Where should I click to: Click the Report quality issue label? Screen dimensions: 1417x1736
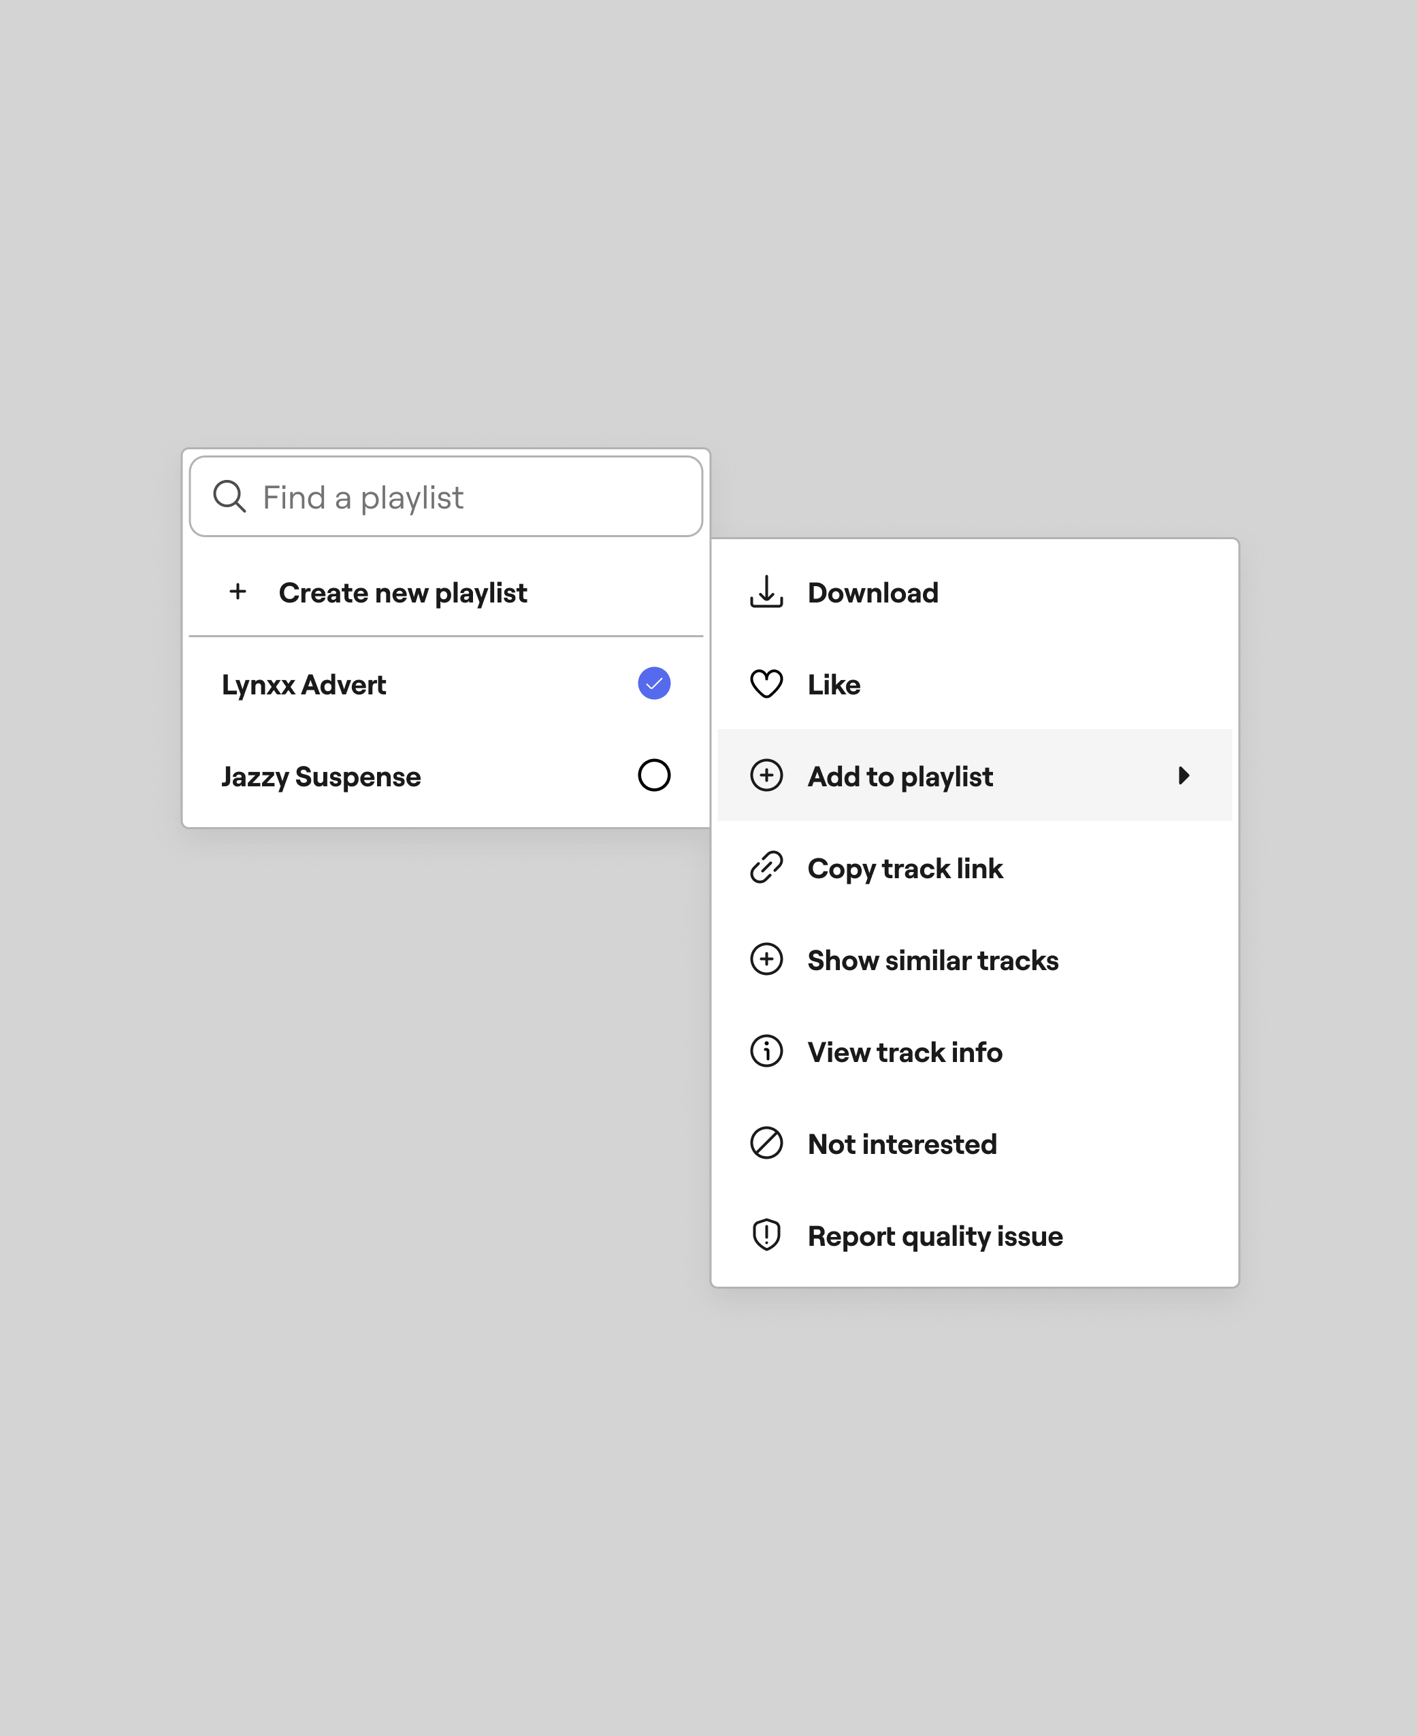click(934, 1236)
